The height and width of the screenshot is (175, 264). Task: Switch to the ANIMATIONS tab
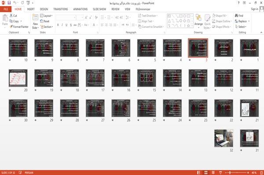tap(81, 9)
